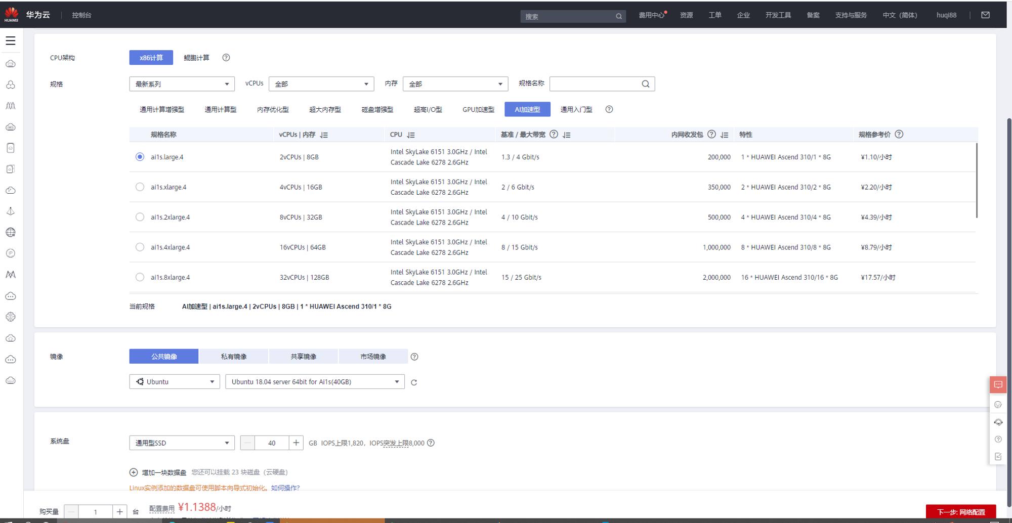
Task: Open the 最新系列 spec series dropdown
Action: 182,84
